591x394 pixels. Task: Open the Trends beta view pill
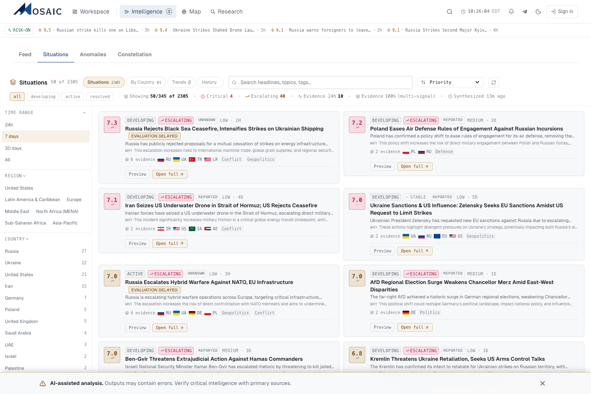coord(181,82)
